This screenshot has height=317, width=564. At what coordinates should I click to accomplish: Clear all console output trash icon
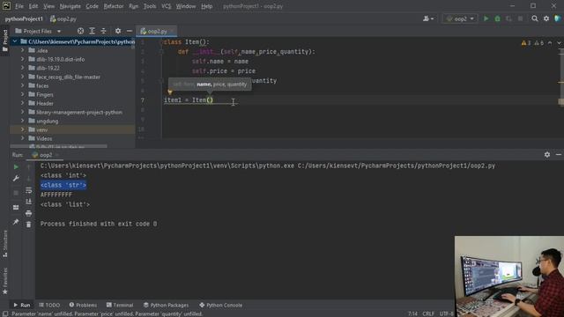click(28, 225)
